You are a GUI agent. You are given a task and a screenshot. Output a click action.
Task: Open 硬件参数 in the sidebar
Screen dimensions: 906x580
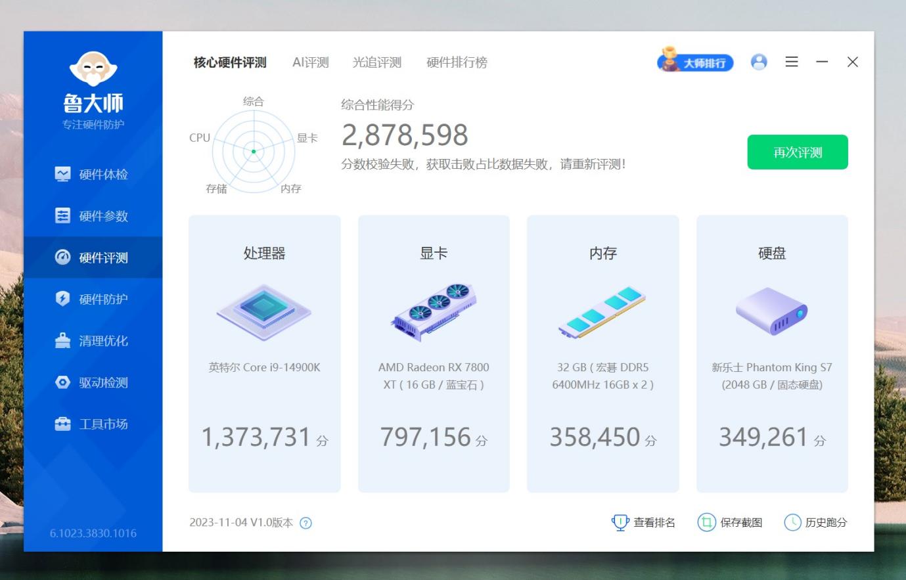point(93,215)
